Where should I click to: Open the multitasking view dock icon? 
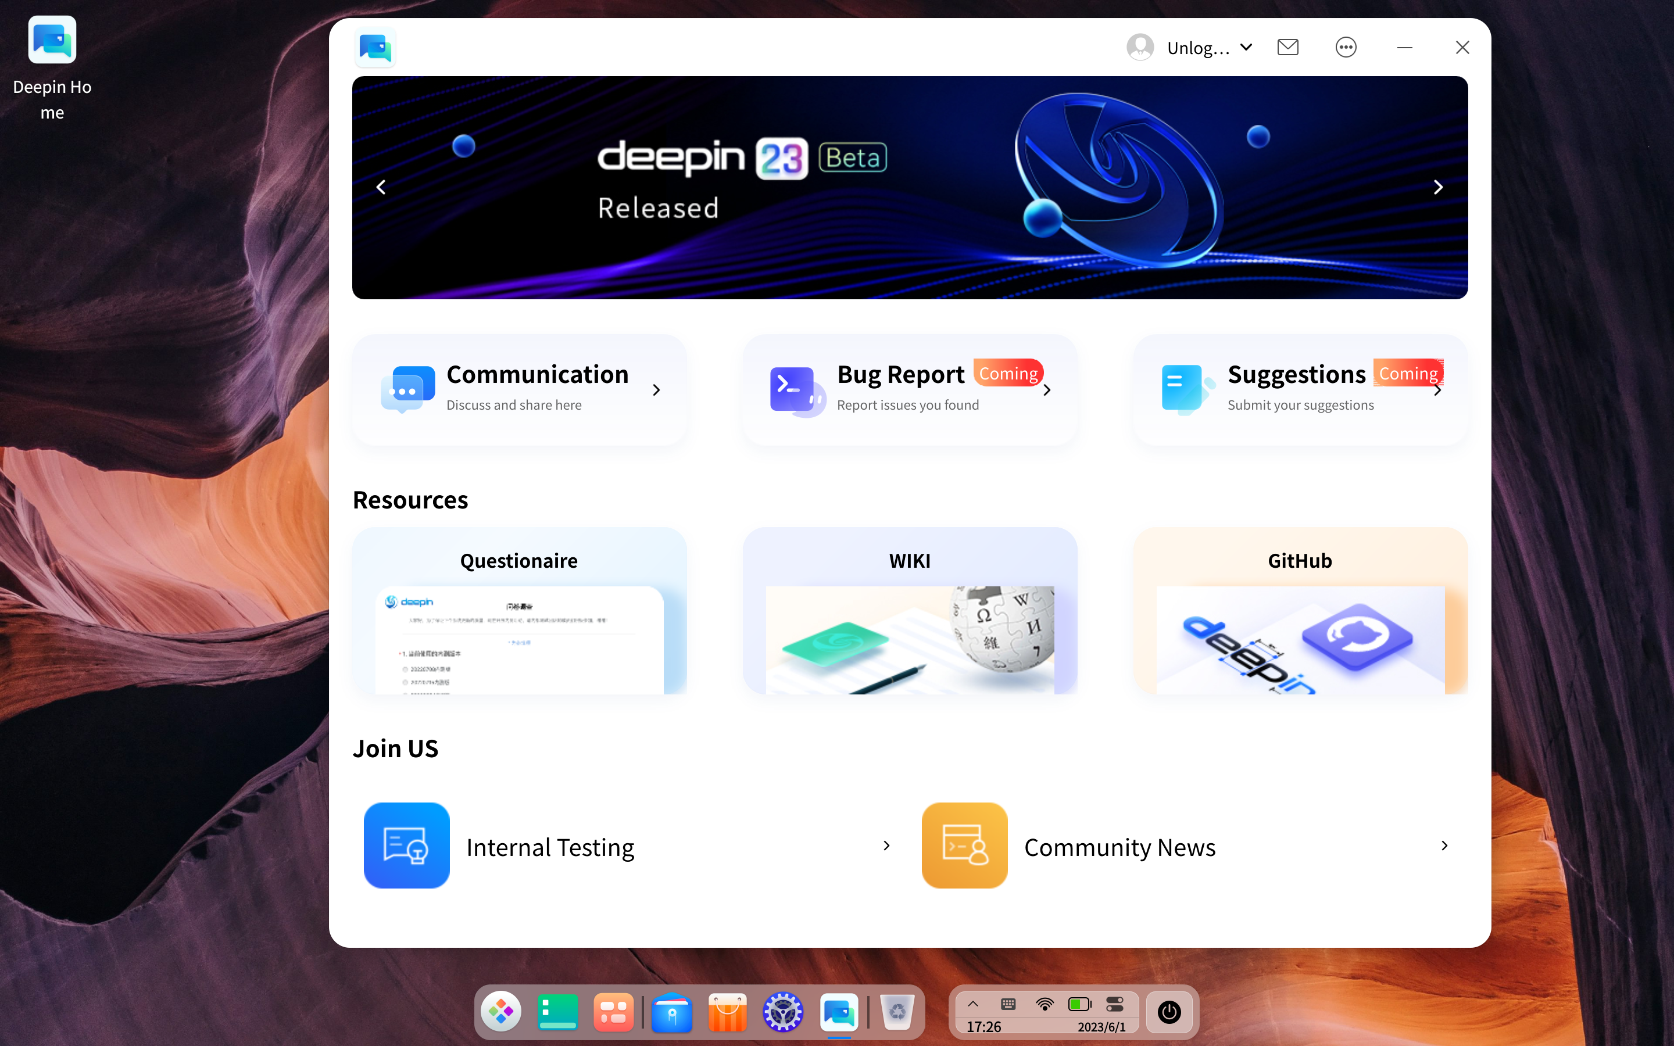click(614, 1012)
